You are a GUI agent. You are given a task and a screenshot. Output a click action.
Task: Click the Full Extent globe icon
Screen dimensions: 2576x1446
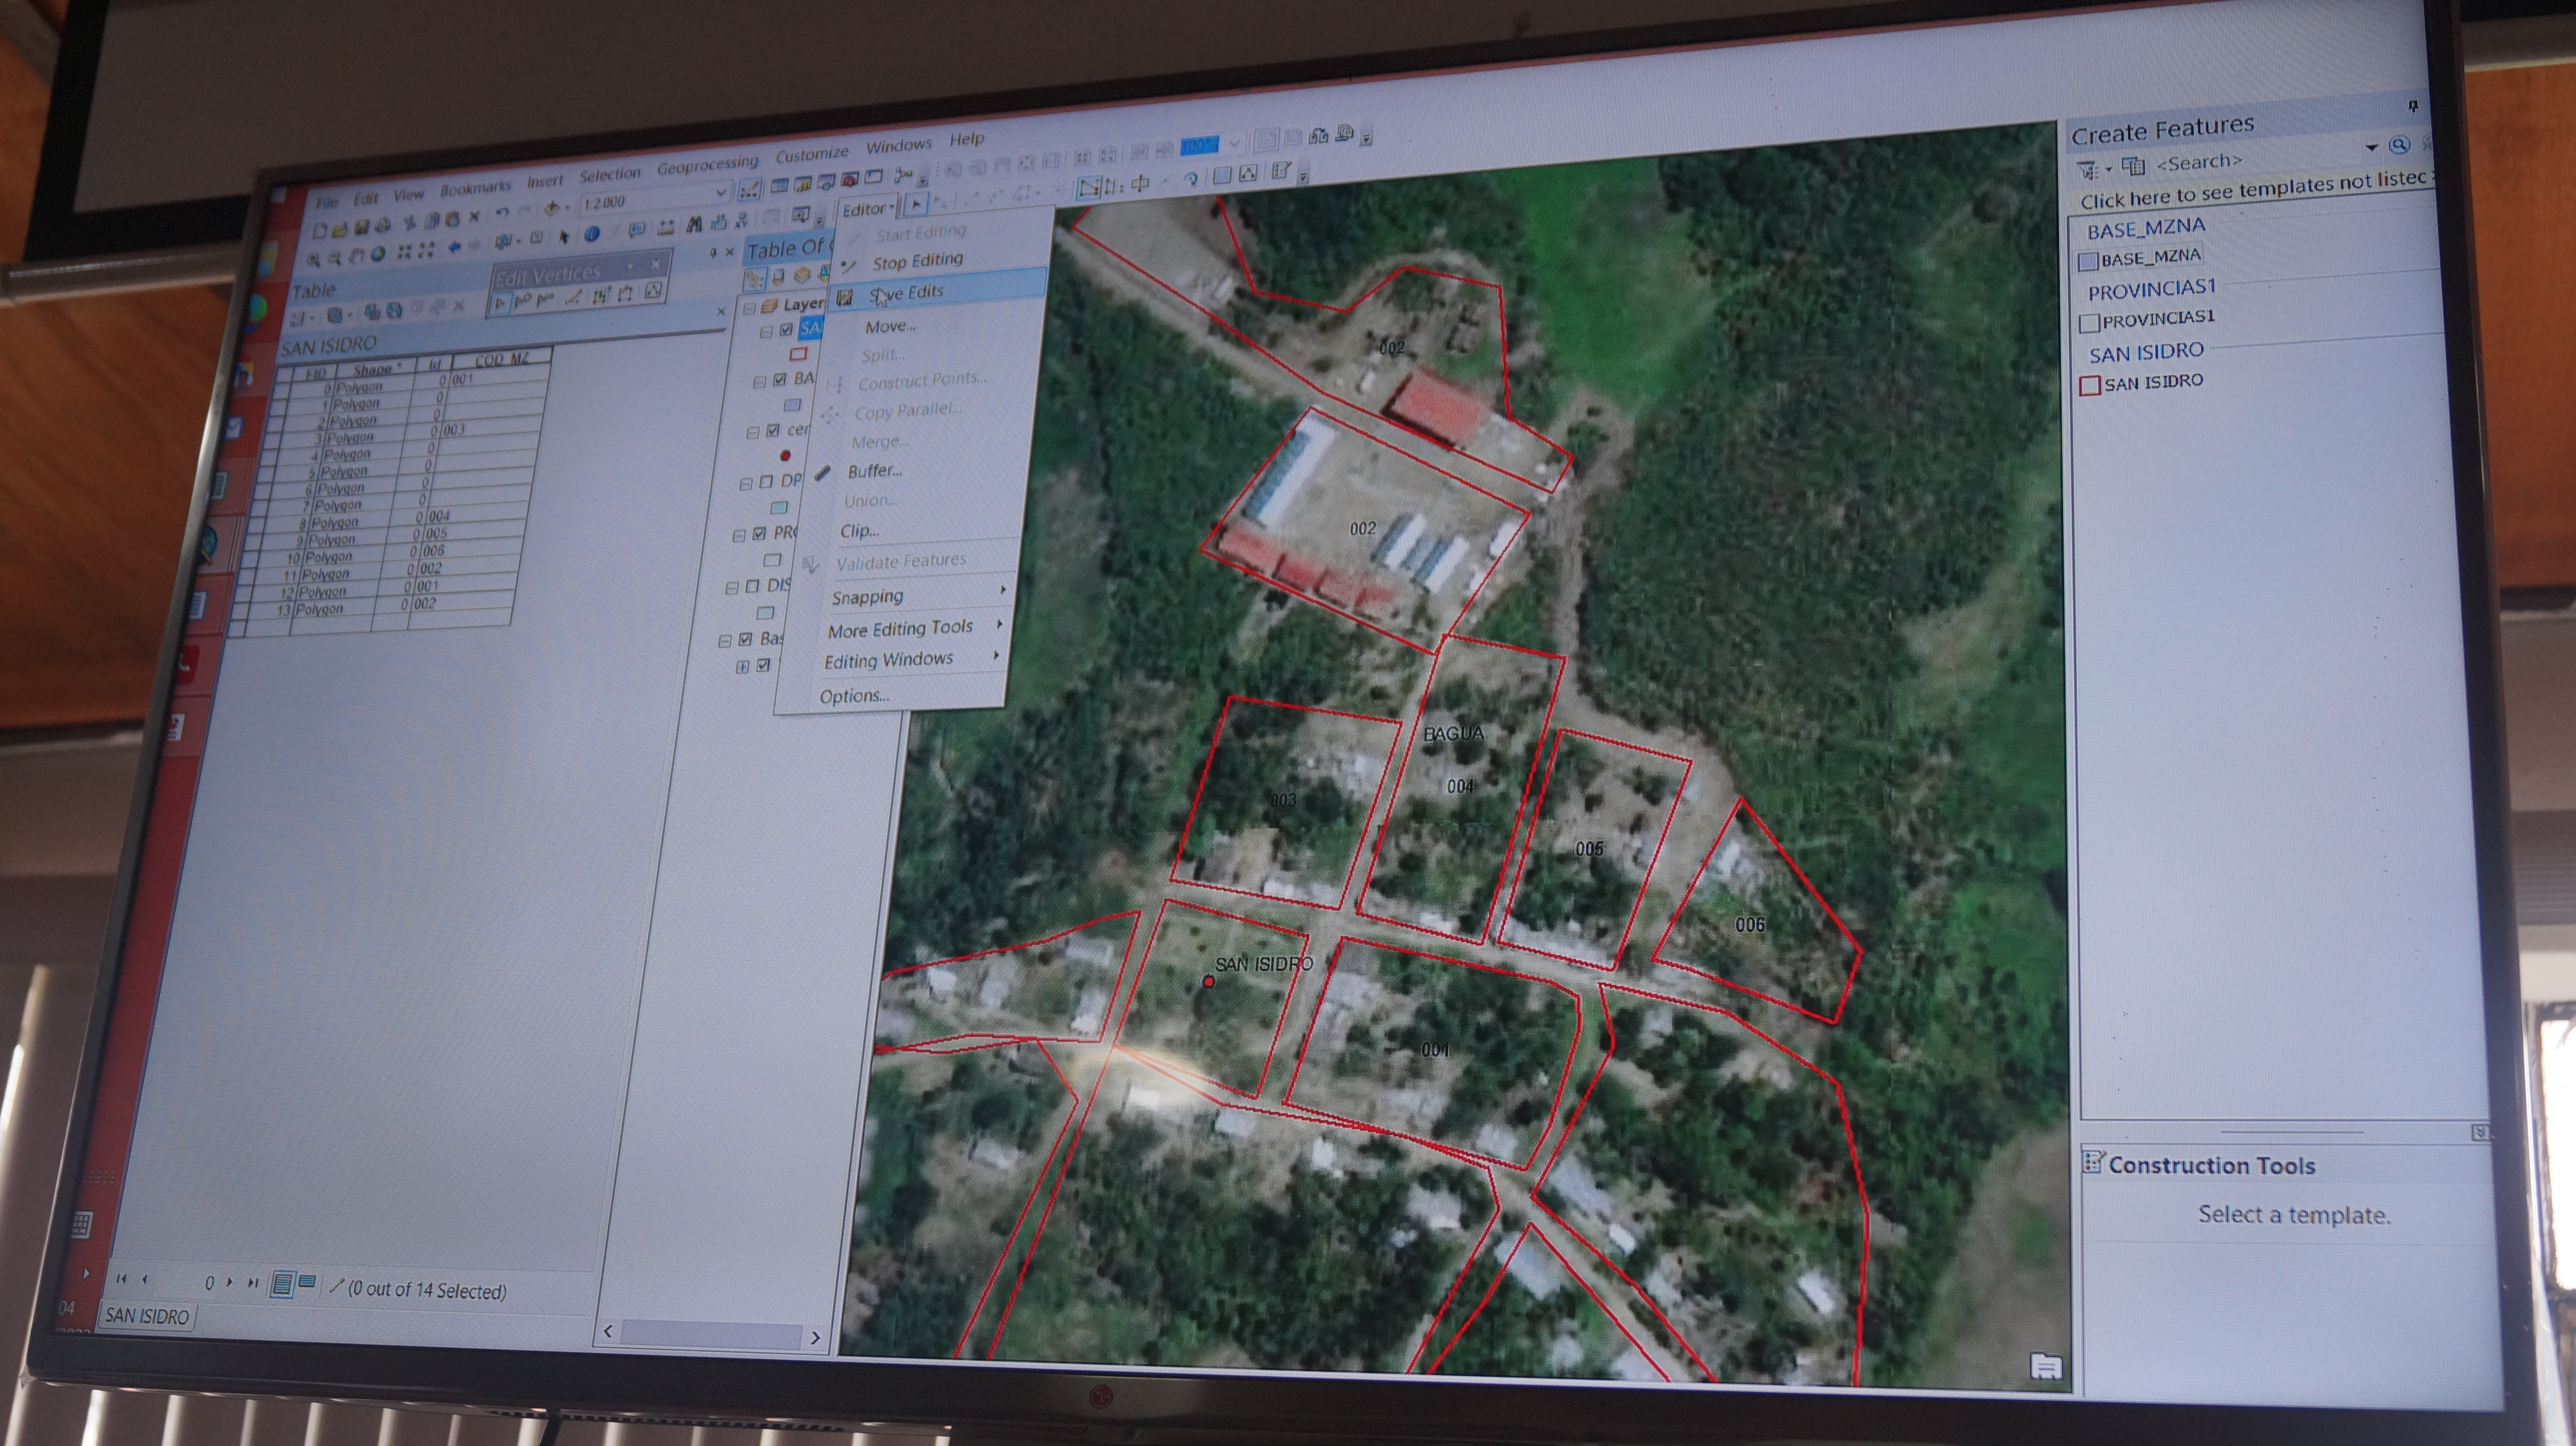pyautogui.click(x=378, y=255)
